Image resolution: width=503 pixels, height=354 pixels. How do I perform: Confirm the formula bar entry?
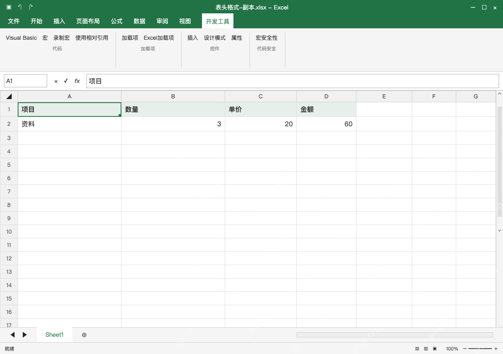[66, 81]
